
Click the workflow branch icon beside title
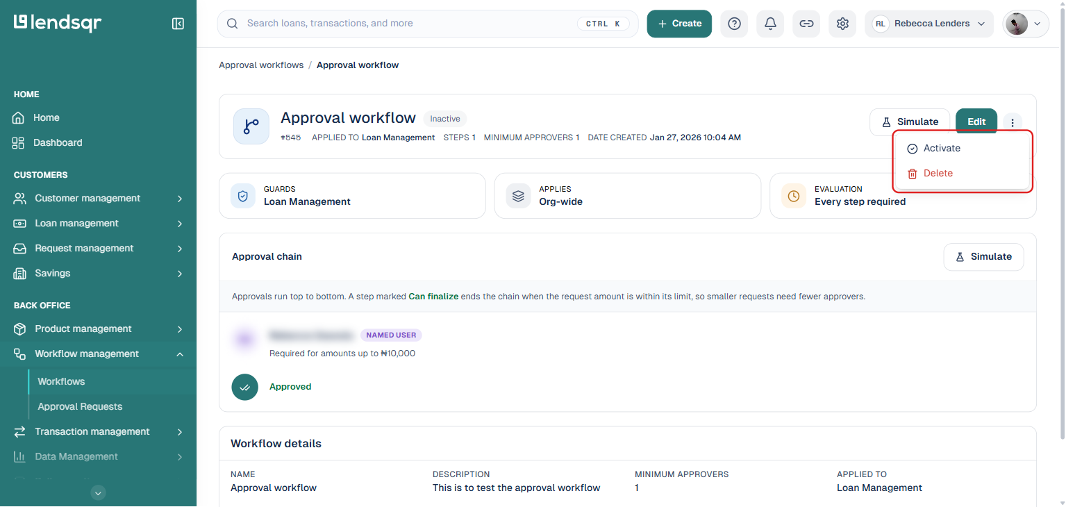point(251,126)
